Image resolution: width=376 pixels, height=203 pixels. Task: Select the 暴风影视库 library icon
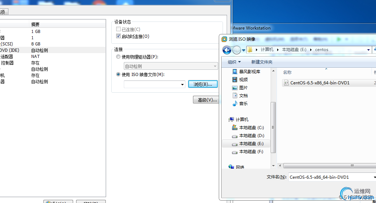pyautogui.click(x=235, y=71)
